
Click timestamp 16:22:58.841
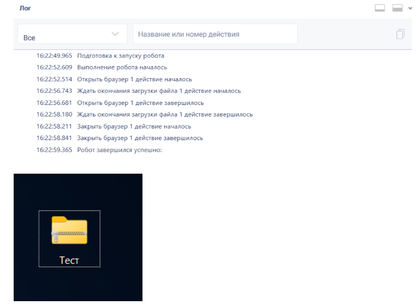click(54, 138)
